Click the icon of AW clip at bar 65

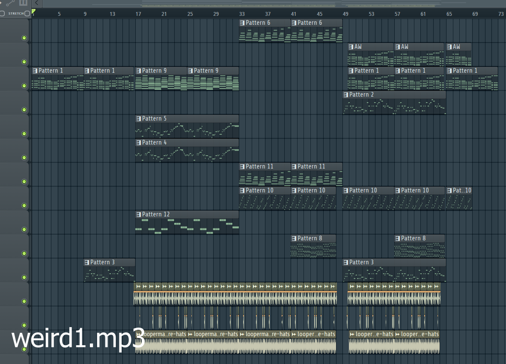449,47
